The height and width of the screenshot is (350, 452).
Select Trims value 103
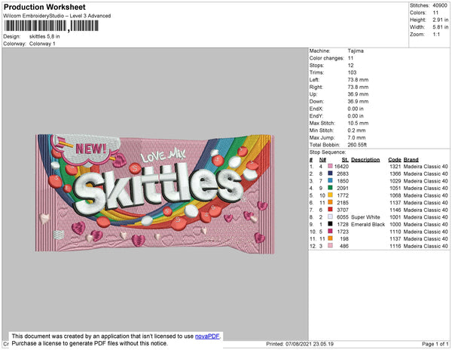click(x=352, y=72)
